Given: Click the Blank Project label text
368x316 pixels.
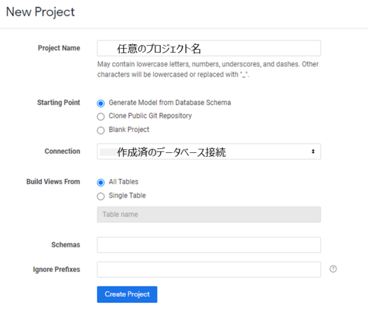Looking at the screenshot, I should coord(129,129).
